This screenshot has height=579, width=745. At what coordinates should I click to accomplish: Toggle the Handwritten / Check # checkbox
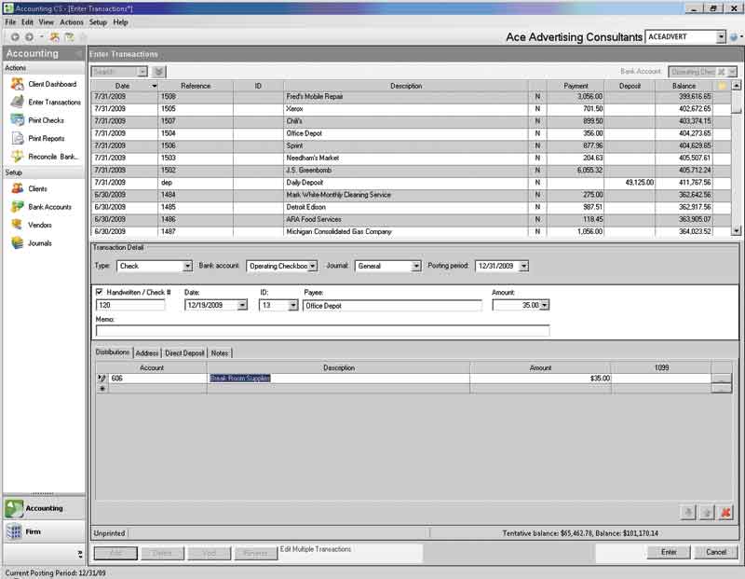coord(101,293)
